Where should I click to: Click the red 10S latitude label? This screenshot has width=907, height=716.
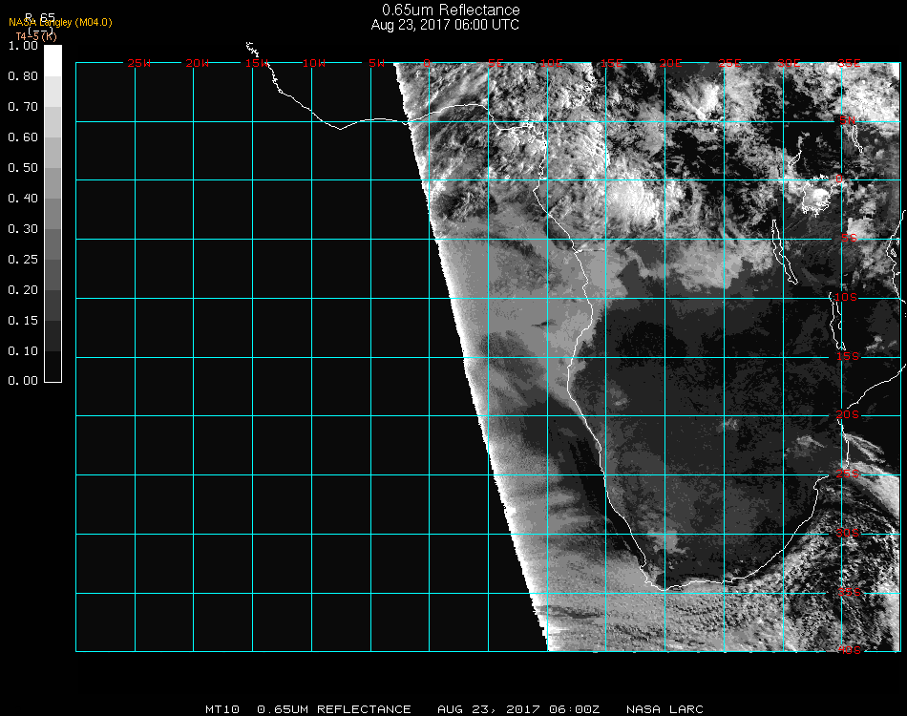848,298
